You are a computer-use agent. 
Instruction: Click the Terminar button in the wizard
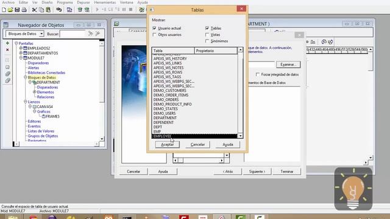click(x=287, y=172)
